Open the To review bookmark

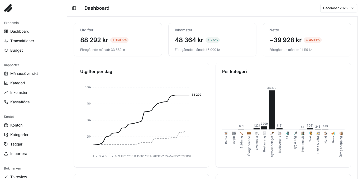click(18, 177)
